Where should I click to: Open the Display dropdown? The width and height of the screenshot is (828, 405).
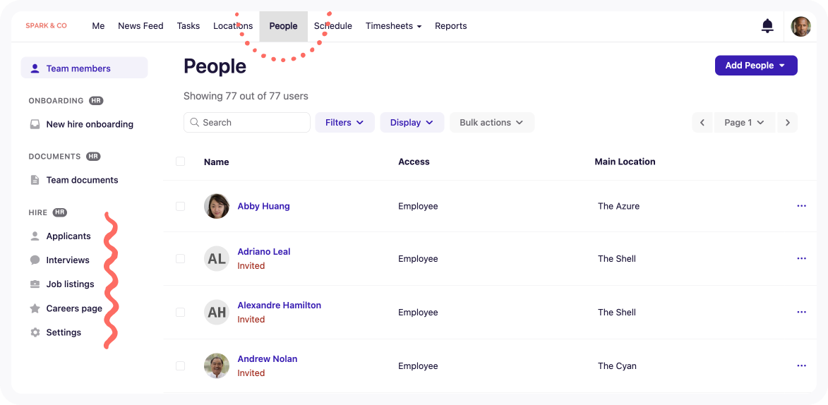tap(412, 123)
